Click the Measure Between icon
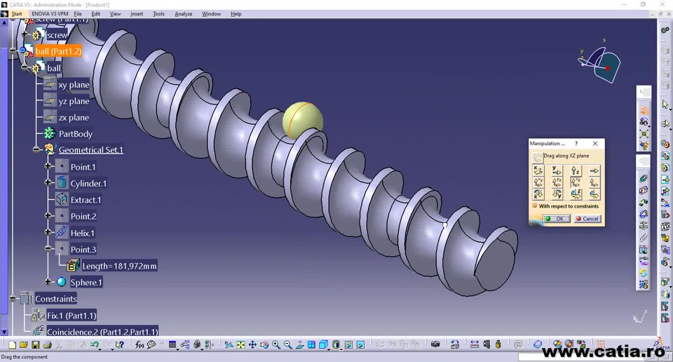The image size is (673, 362). click(475, 344)
